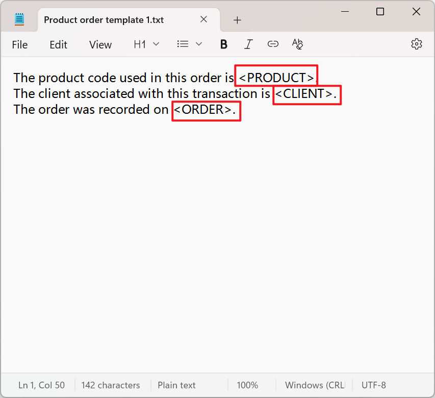Place cursor on the <CLIENT> placeholder
Image resolution: width=435 pixels, height=398 pixels.
tap(304, 93)
